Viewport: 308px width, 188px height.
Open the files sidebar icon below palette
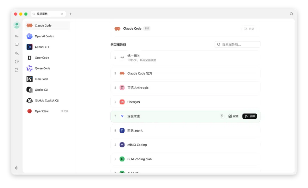tap(17, 70)
